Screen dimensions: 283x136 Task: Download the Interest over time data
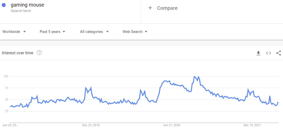[258, 53]
